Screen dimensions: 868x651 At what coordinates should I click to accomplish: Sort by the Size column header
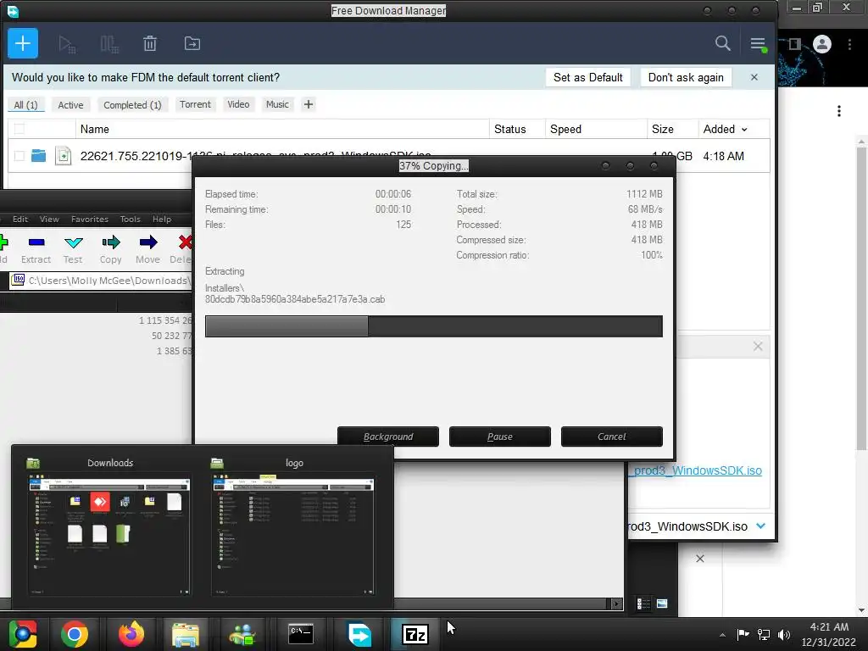(672, 129)
